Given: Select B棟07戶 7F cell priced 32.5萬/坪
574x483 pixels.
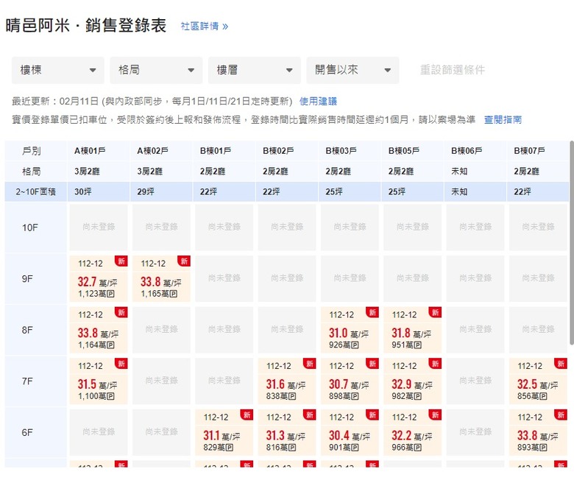Looking at the screenshot, I should [x=538, y=381].
